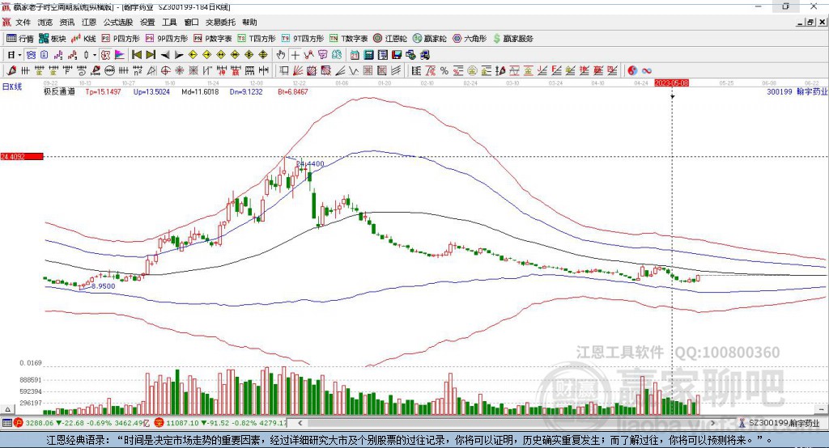This screenshot has width=829, height=448.
Task: Expand the candlestick style dropdown arrow
Action: click(95, 55)
